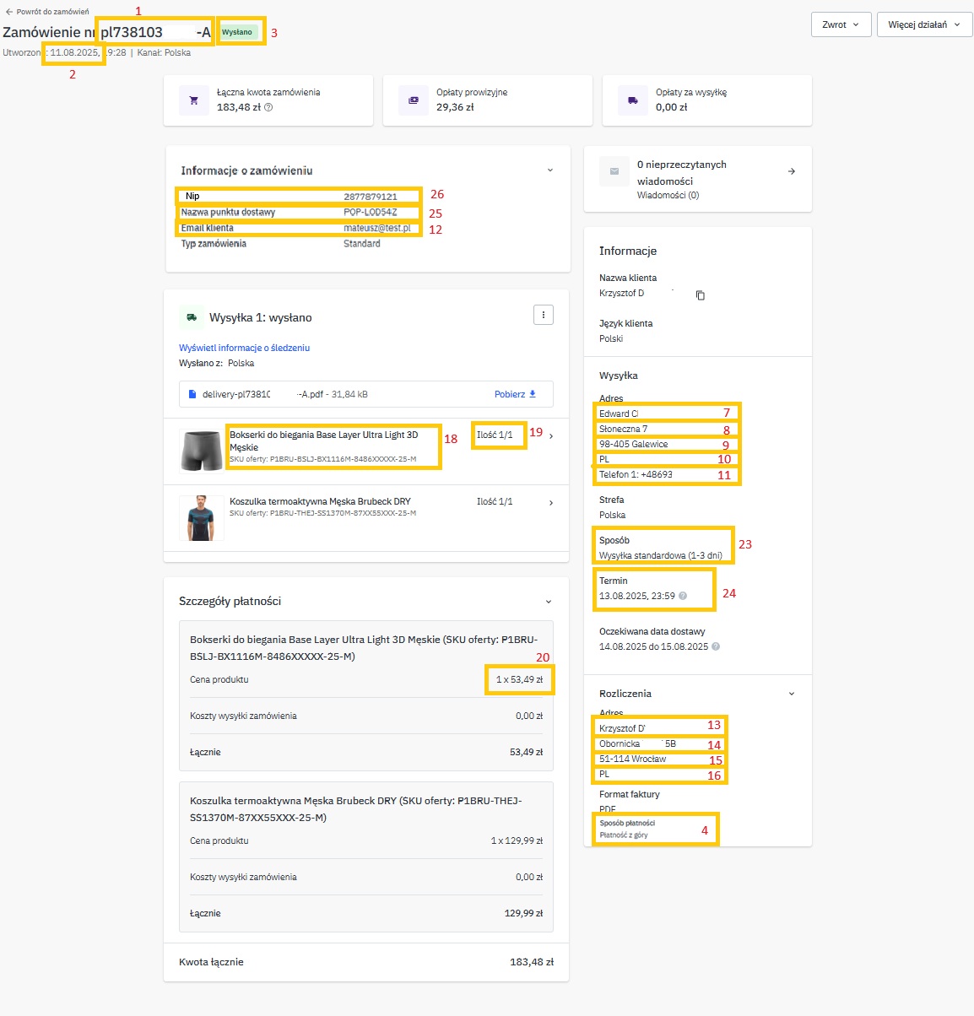Go back via Powrót do zamówień
Image resolution: width=974 pixels, height=1016 pixels.
(47, 12)
